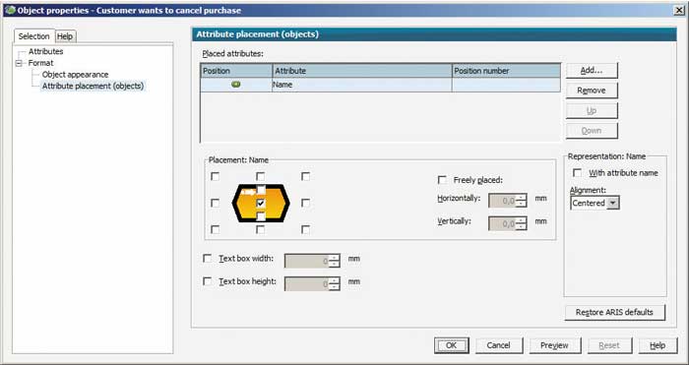The image size is (689, 365).
Task: Check the top-left outer placement checkbox
Action: (215, 176)
